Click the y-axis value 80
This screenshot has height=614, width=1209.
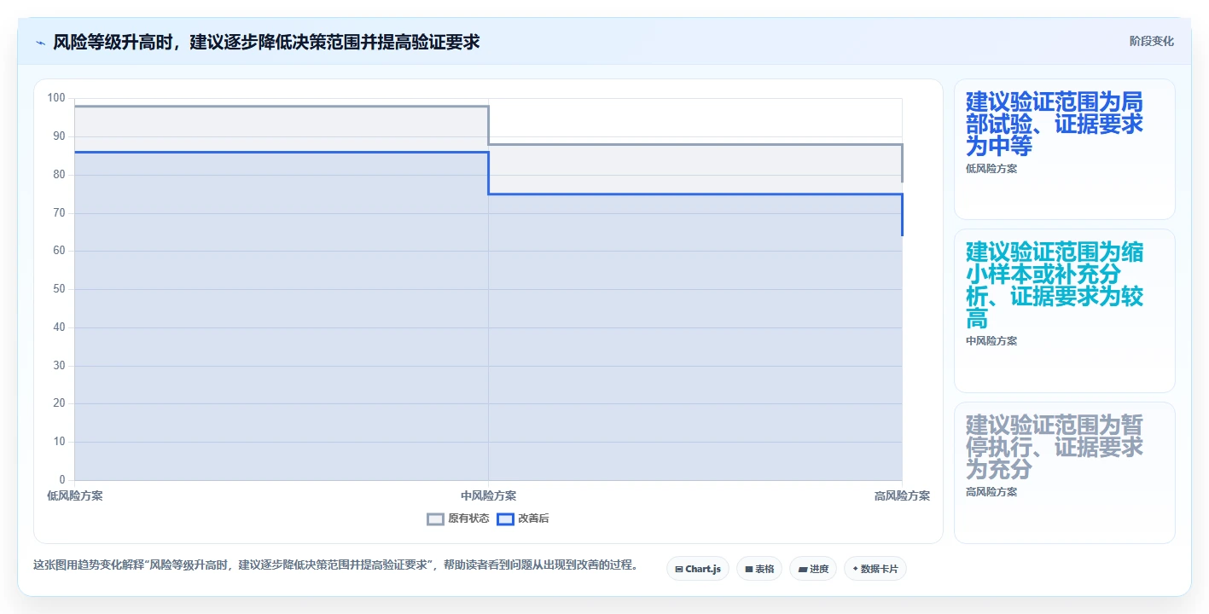click(59, 175)
